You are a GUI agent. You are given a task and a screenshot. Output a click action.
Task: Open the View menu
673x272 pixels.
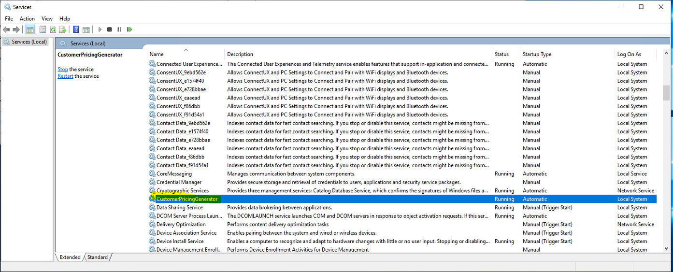[47, 19]
